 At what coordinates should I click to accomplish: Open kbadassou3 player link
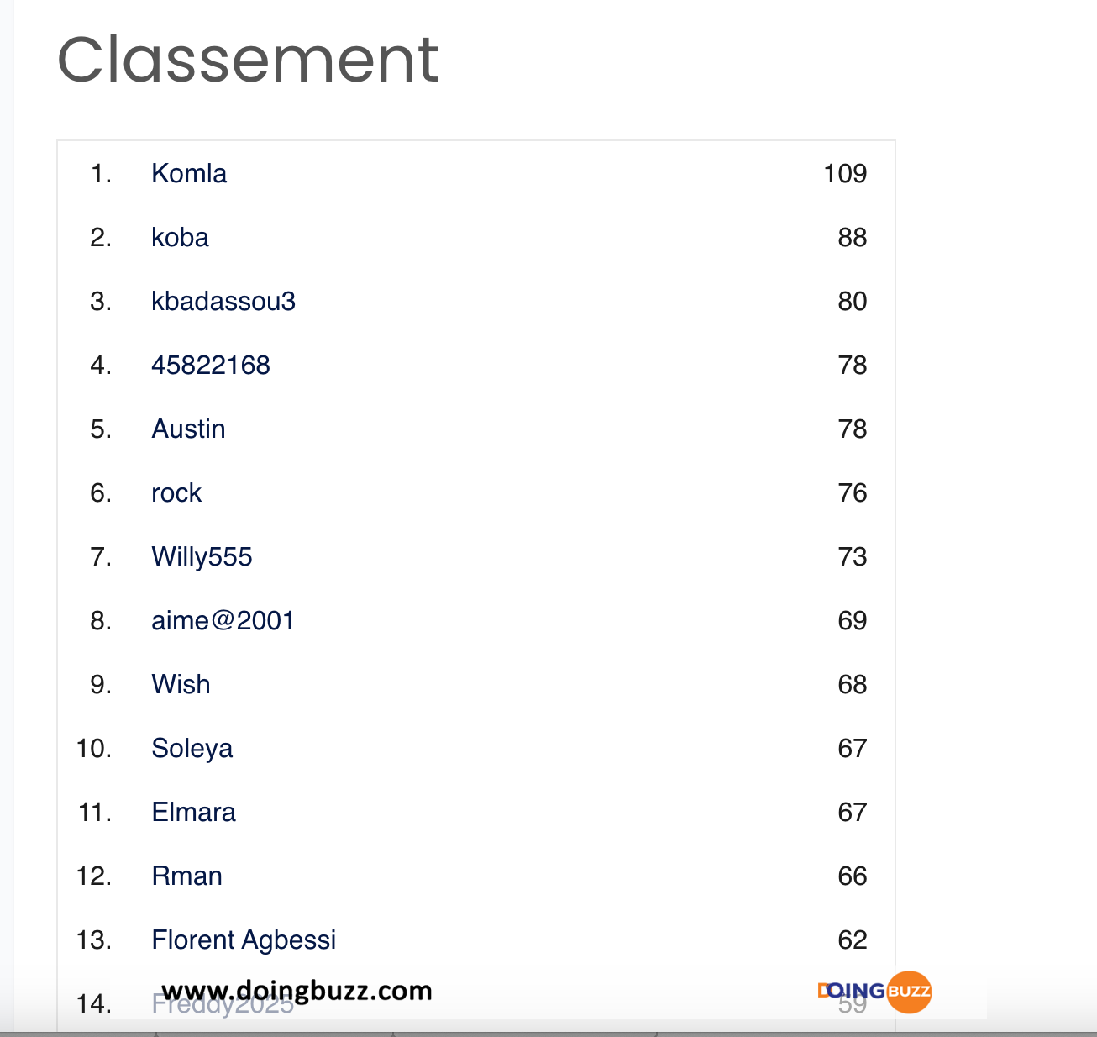pos(223,301)
